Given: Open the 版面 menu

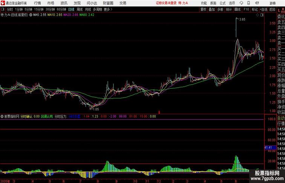Looking at the screenshot, I should click(x=213, y=3).
